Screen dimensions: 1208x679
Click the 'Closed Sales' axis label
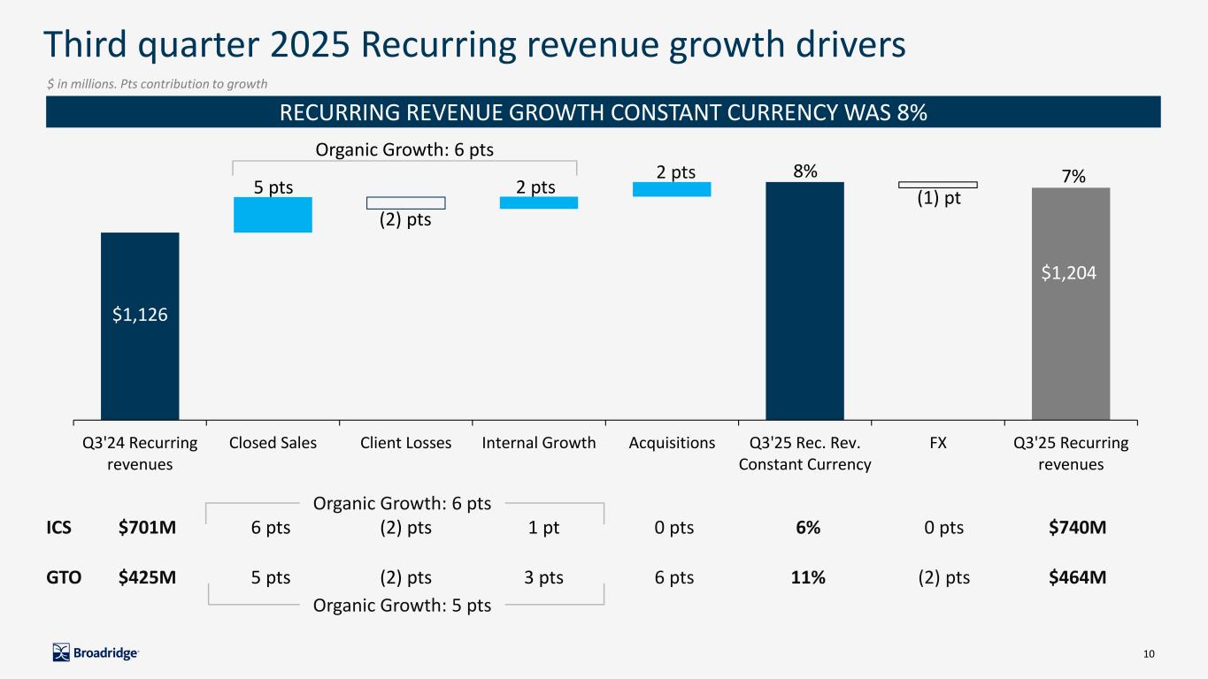273,443
